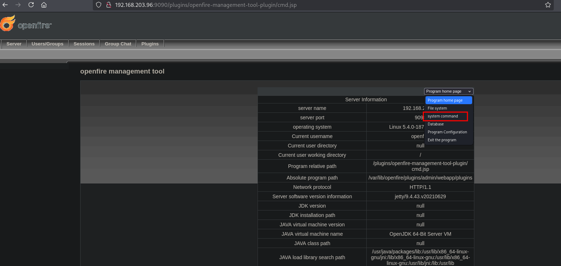Switch to the Users/Groups tab
Image resolution: width=561 pixels, height=266 pixels.
(x=47, y=44)
